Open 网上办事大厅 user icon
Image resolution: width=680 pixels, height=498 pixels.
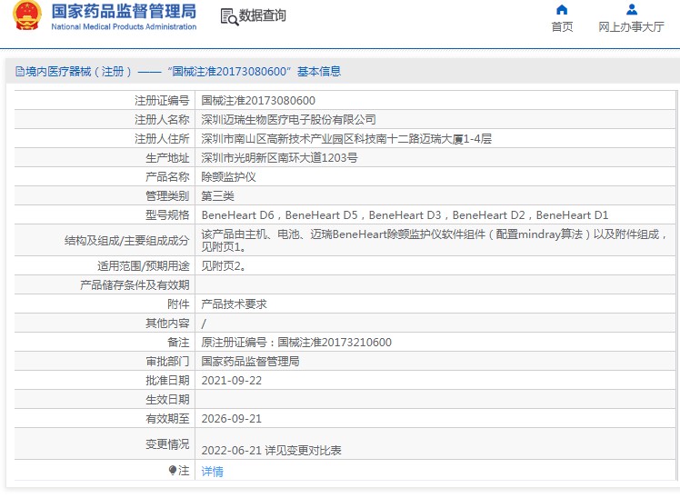[x=632, y=9]
